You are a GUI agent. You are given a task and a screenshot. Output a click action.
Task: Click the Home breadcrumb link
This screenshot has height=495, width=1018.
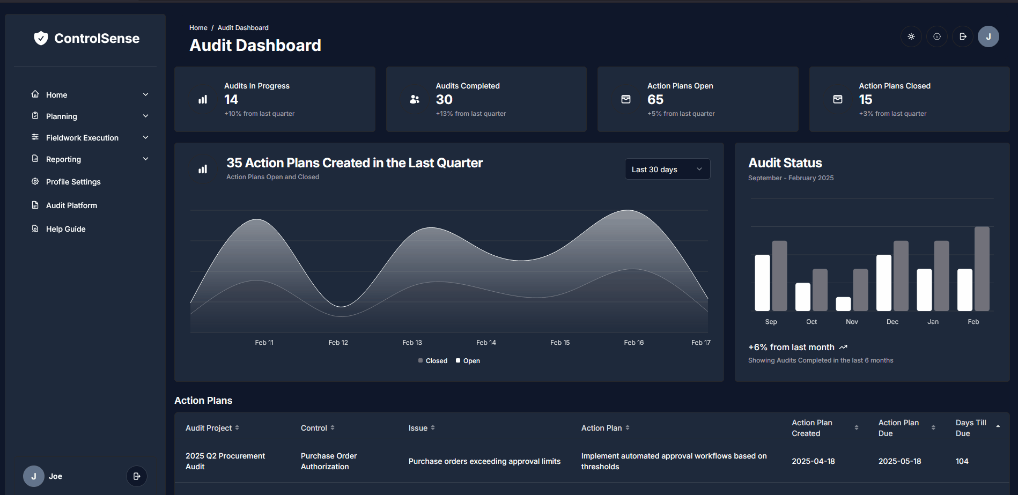tap(198, 28)
